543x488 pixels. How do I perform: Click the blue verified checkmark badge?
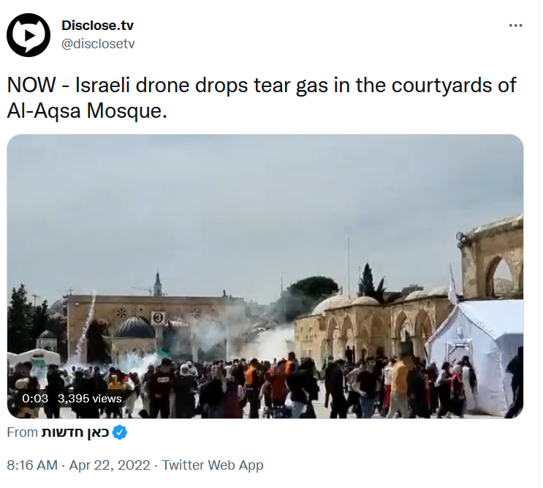120,432
